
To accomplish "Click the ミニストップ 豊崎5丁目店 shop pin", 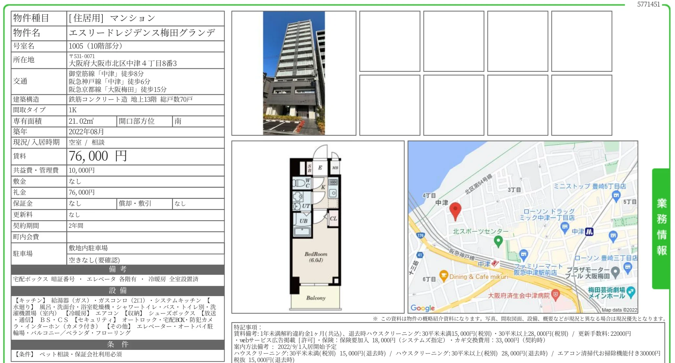I will [x=616, y=196].
